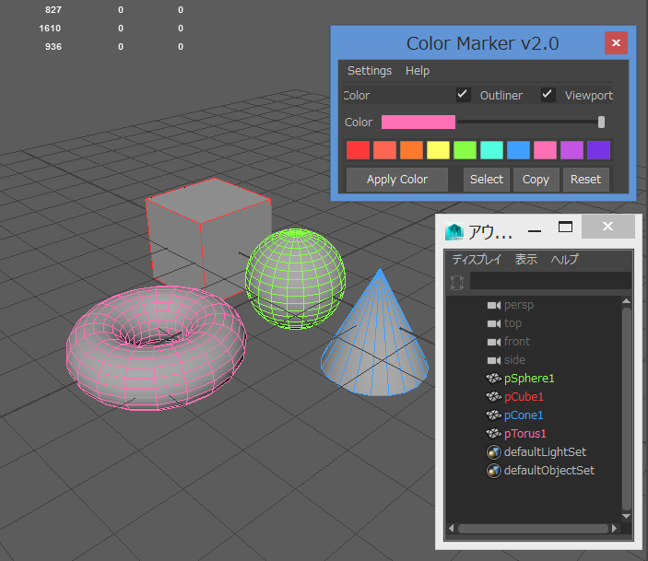648x561 pixels.
Task: Click the pCone1 mesh icon
Action: click(x=493, y=415)
